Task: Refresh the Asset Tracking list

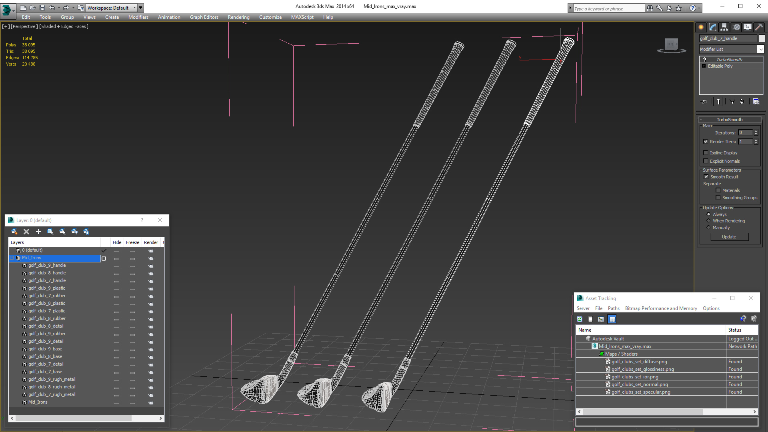Action: click(580, 319)
